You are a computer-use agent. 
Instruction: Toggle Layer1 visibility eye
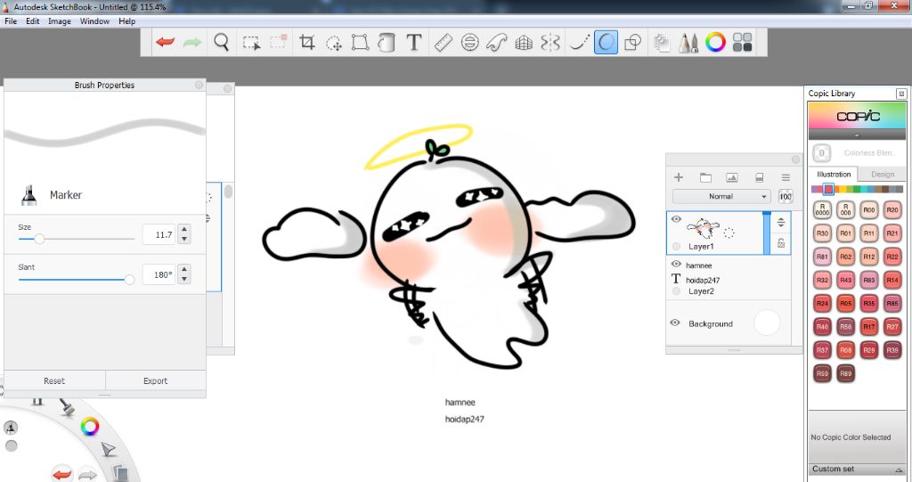coord(676,219)
